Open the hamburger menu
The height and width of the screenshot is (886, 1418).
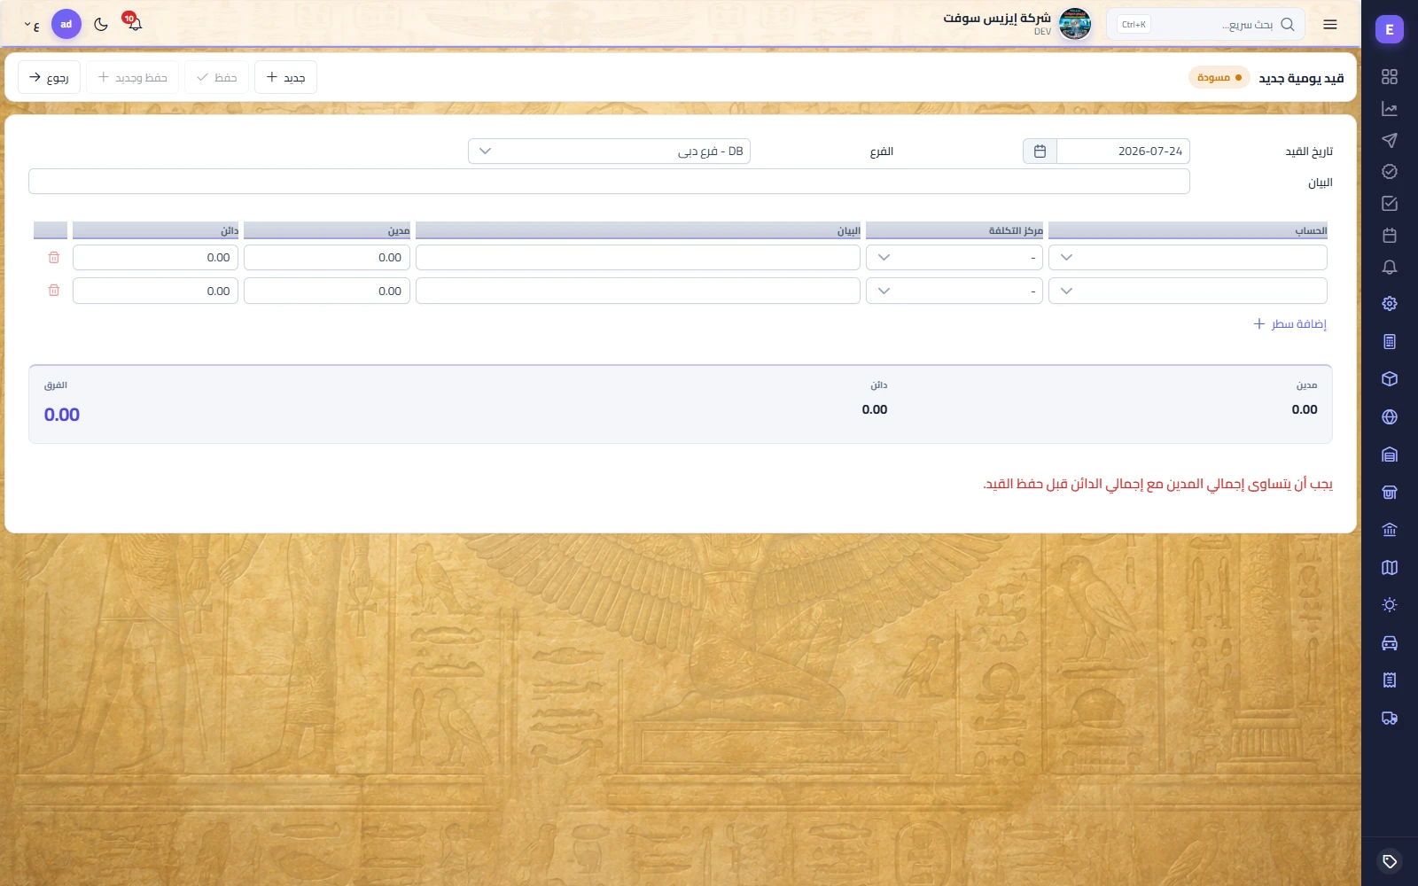pos(1329,24)
